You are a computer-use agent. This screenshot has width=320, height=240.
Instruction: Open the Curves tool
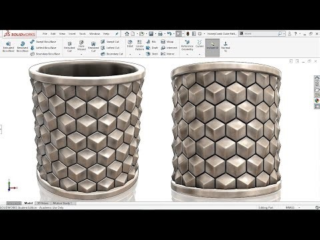[x=199, y=44]
